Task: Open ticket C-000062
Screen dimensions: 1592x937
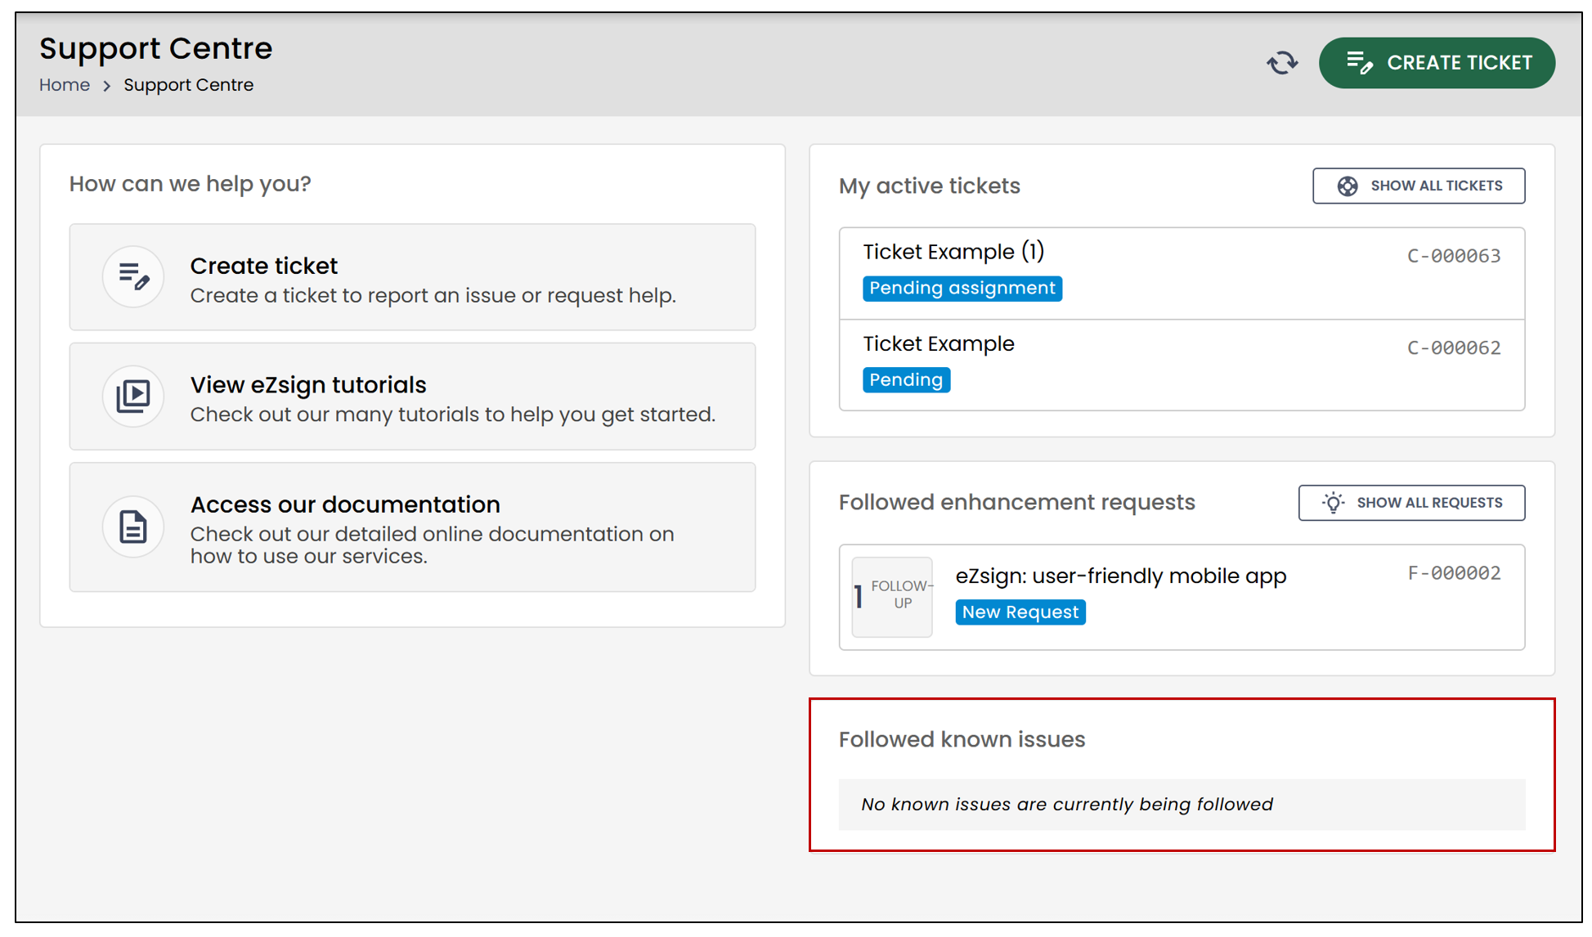Action: (1182, 365)
